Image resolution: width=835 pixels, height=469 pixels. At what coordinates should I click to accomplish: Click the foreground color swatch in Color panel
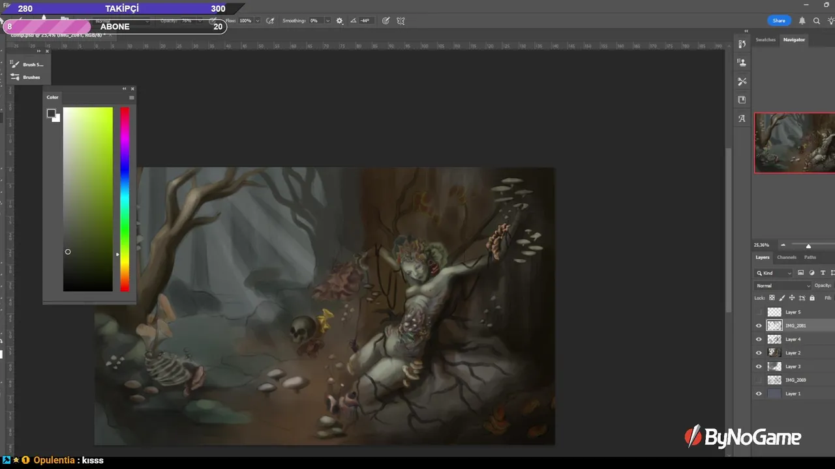pos(51,113)
